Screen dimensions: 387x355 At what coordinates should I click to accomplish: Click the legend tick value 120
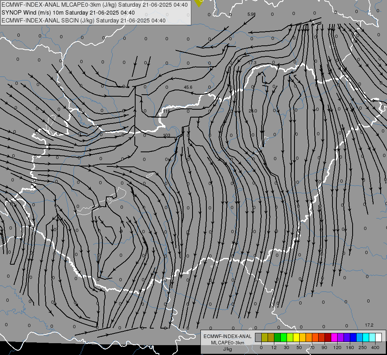click(337, 348)
